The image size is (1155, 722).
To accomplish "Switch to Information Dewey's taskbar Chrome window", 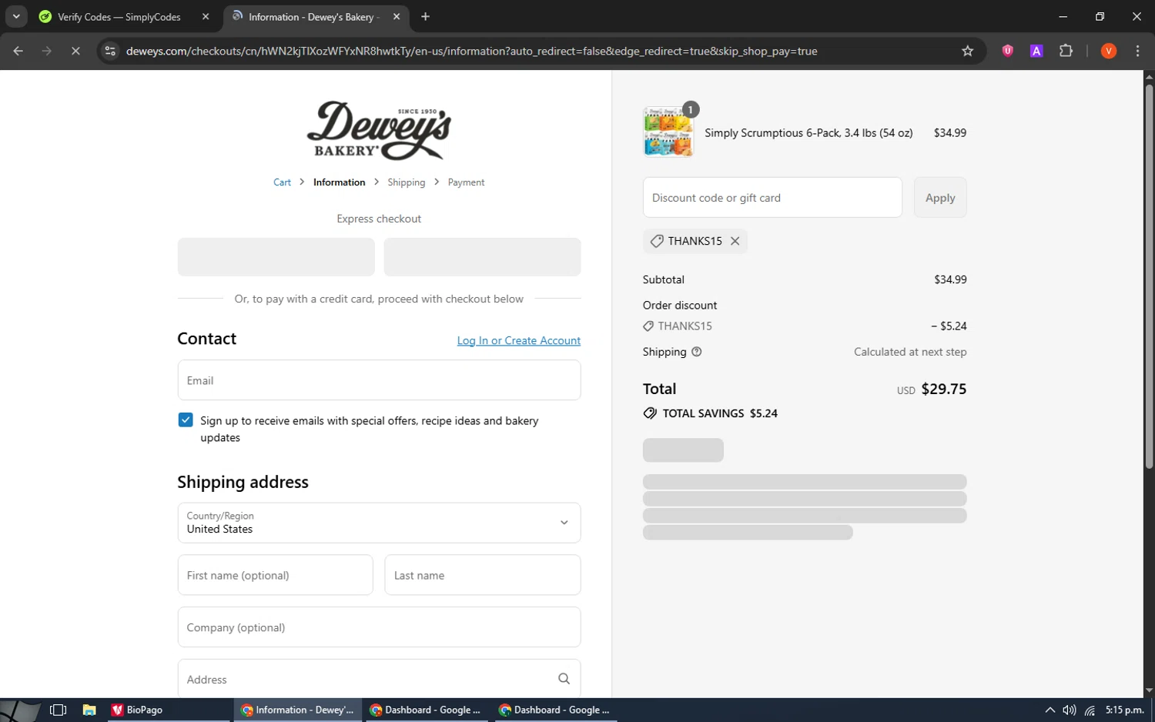I will [297, 710].
